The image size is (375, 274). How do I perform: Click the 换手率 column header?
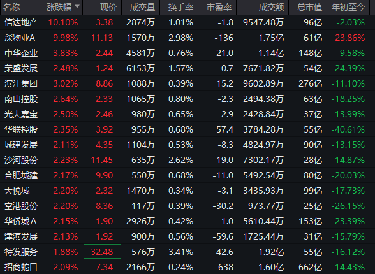pyautogui.click(x=180, y=8)
